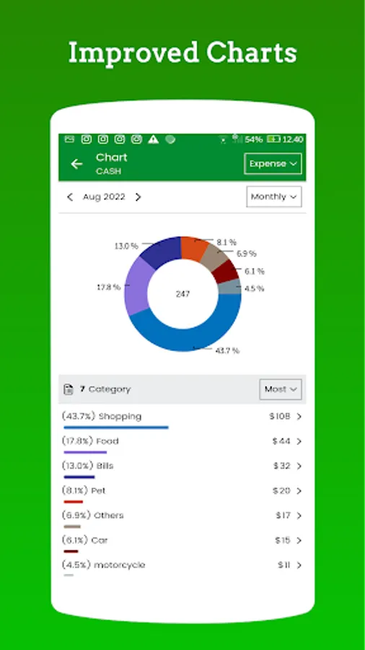Click the orange 8.1% donut segment
The height and width of the screenshot is (650, 365).
point(193,248)
